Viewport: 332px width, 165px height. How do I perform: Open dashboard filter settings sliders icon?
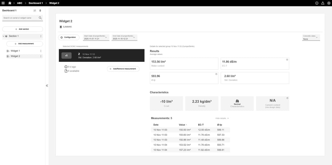(x=35, y=11)
